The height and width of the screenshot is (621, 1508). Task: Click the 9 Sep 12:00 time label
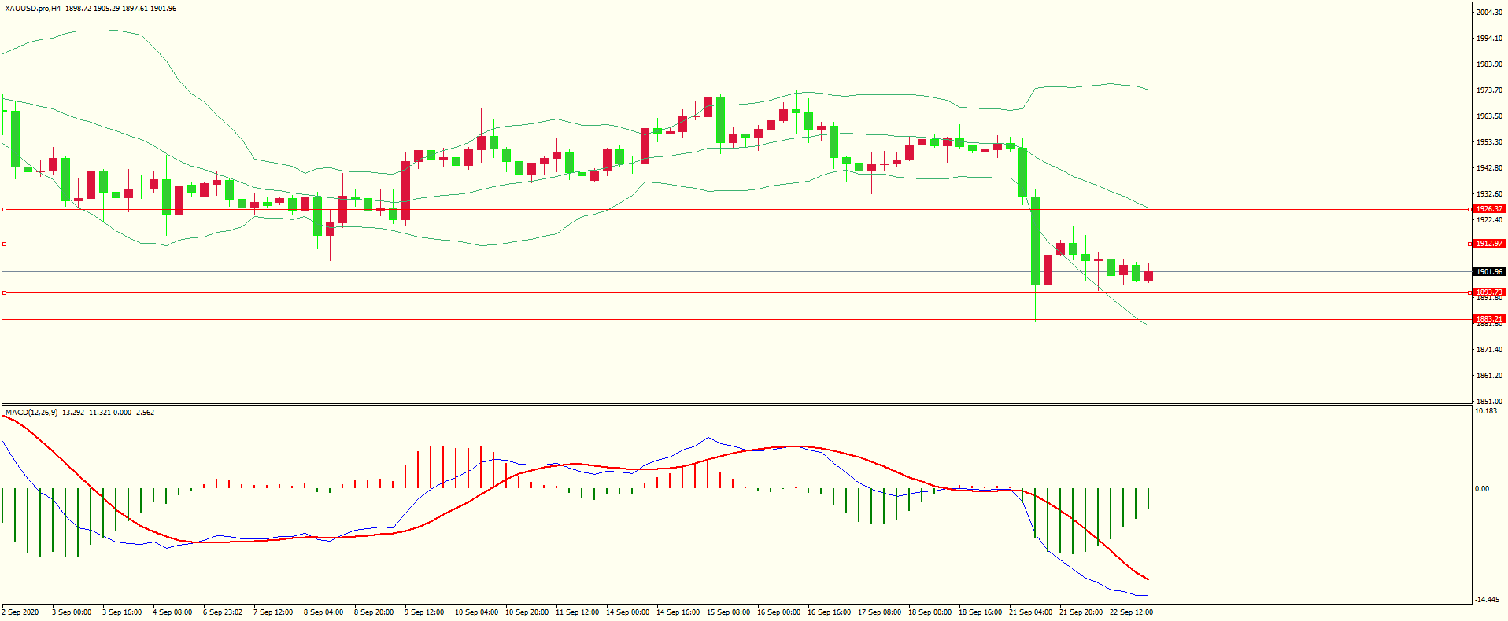click(x=424, y=612)
